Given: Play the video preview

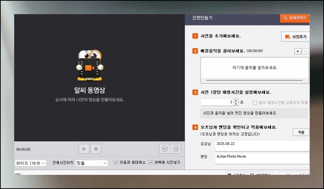Looking at the screenshot, I should point(84,149).
